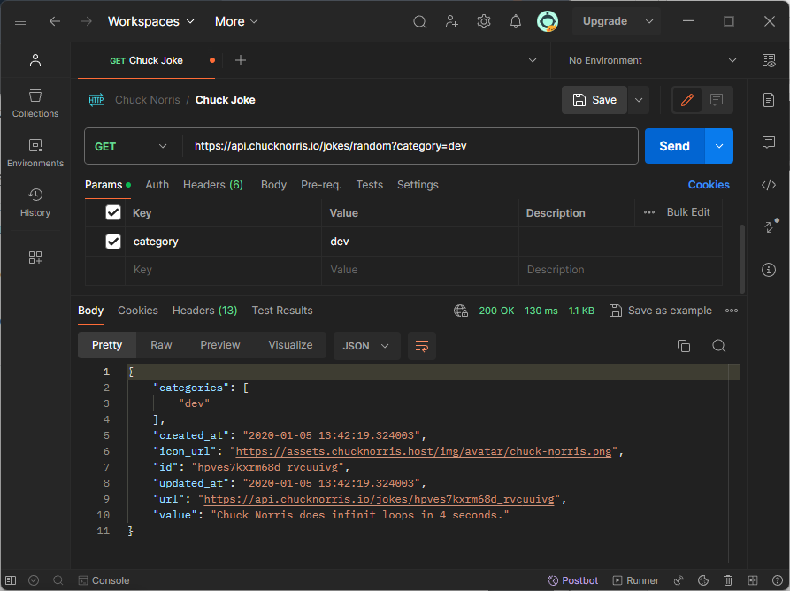Open the Cookies link
This screenshot has height=591, width=790.
pos(709,185)
